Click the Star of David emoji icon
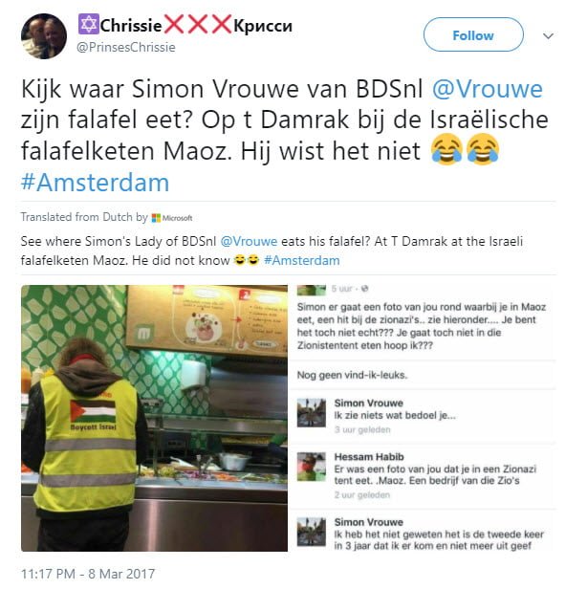Screen dimensions: 587x589 89,24
